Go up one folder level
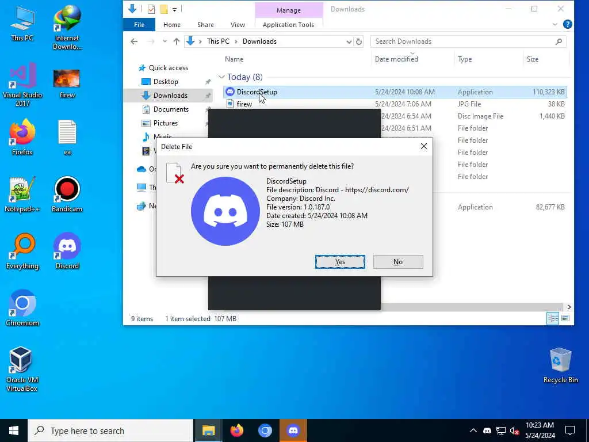The height and width of the screenshot is (442, 589). click(x=176, y=41)
